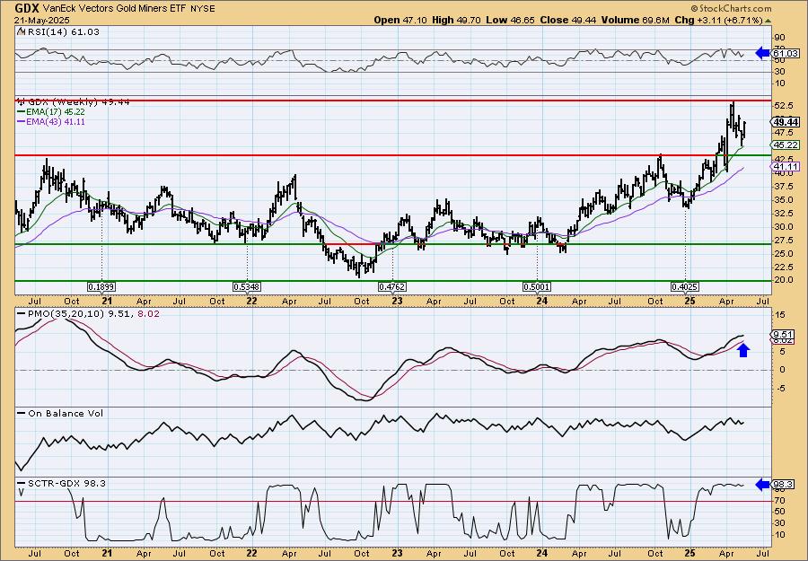Click the 41.11 EMA tag on the right axis
The height and width of the screenshot is (561, 808).
(786, 166)
